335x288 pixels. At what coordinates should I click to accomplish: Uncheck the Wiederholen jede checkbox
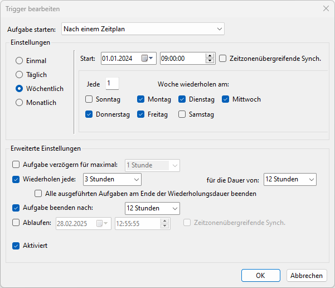pyautogui.click(x=16, y=179)
